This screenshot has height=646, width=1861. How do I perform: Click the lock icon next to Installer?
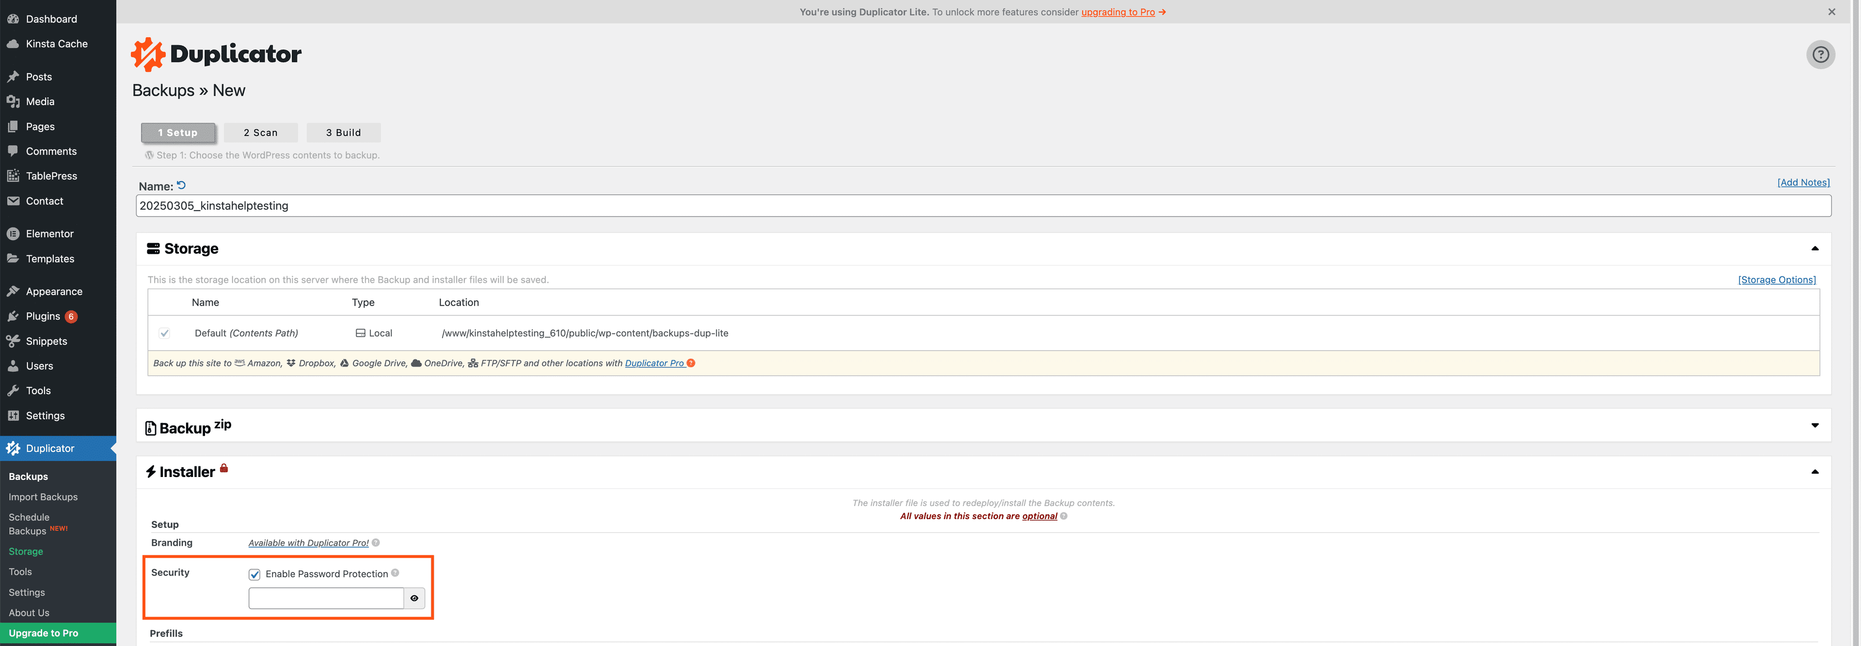click(224, 467)
